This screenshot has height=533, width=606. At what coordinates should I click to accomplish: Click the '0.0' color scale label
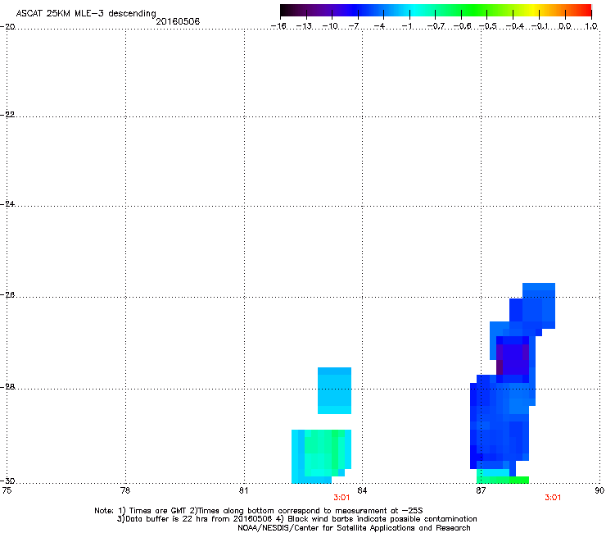(565, 26)
